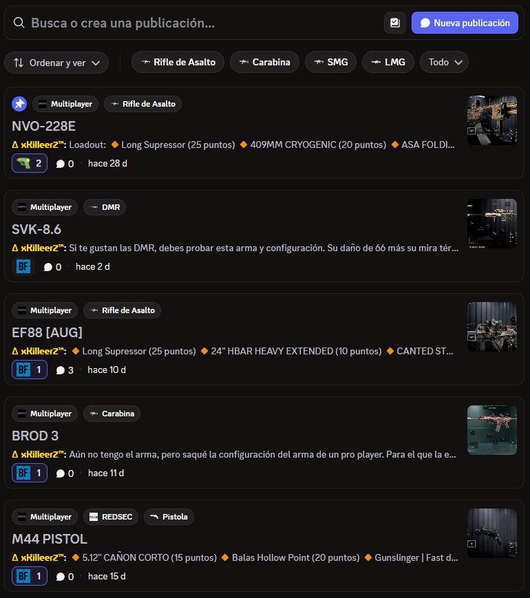
Task: Open NVO-228E weapon thumbnail
Action: (492, 120)
